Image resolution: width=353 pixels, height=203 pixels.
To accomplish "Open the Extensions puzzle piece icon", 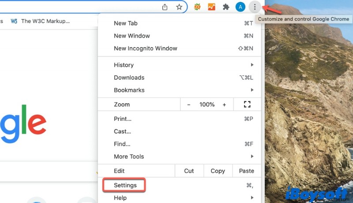I will tap(226, 7).
